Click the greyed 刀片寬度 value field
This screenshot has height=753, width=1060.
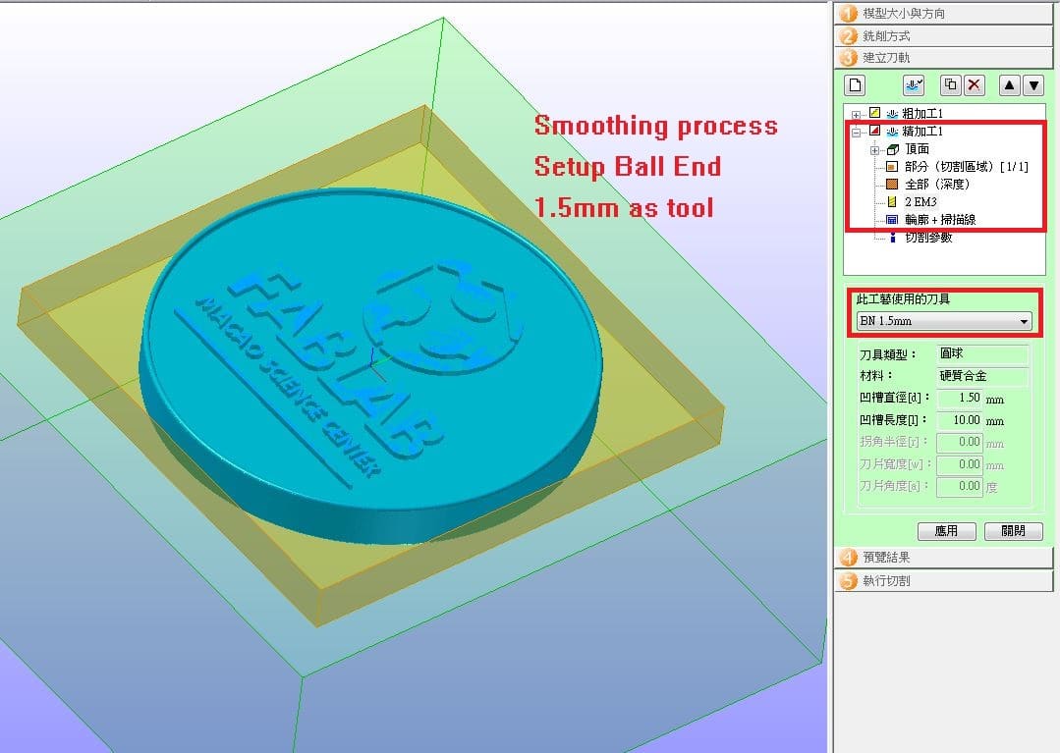coord(959,464)
